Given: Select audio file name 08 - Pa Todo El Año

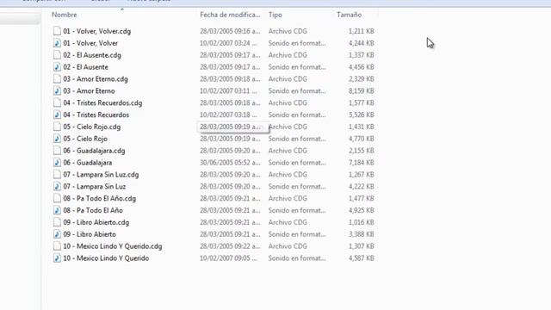Looking at the screenshot, I should coord(93,210).
